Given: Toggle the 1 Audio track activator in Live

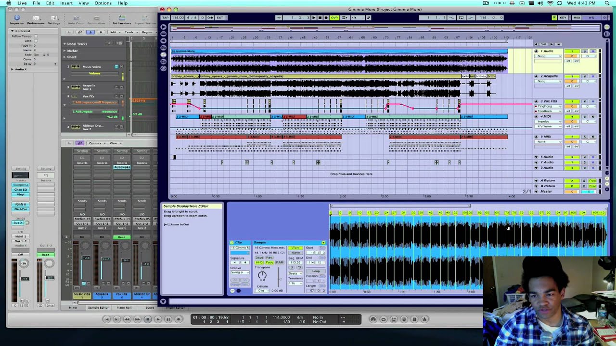Looking at the screenshot, I should [572, 51].
